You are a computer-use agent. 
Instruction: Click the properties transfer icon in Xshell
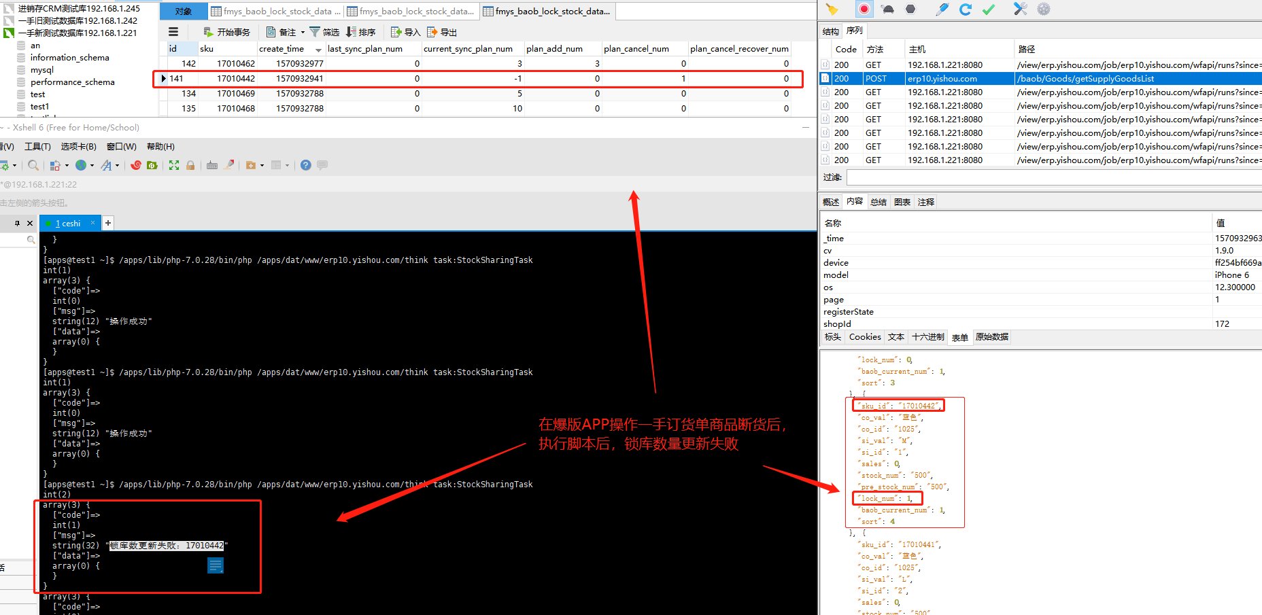pos(56,165)
